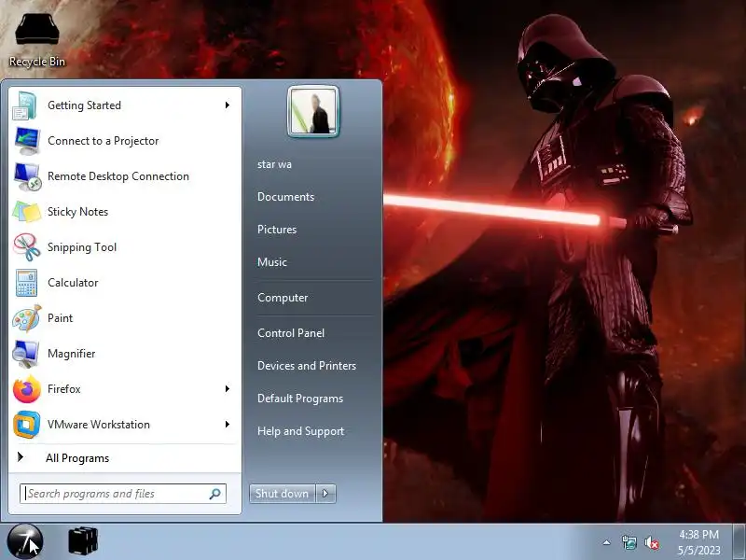
Task: Select the Remote Desktop Connection label
Action: [x=118, y=176]
